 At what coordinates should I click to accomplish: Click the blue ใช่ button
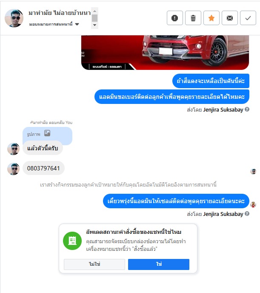pyautogui.click(x=159, y=264)
